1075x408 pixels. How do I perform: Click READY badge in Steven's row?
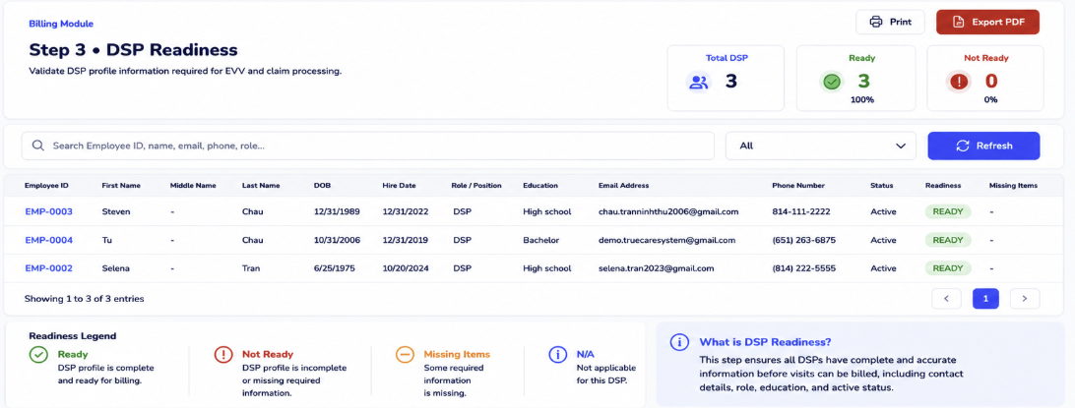[948, 211]
